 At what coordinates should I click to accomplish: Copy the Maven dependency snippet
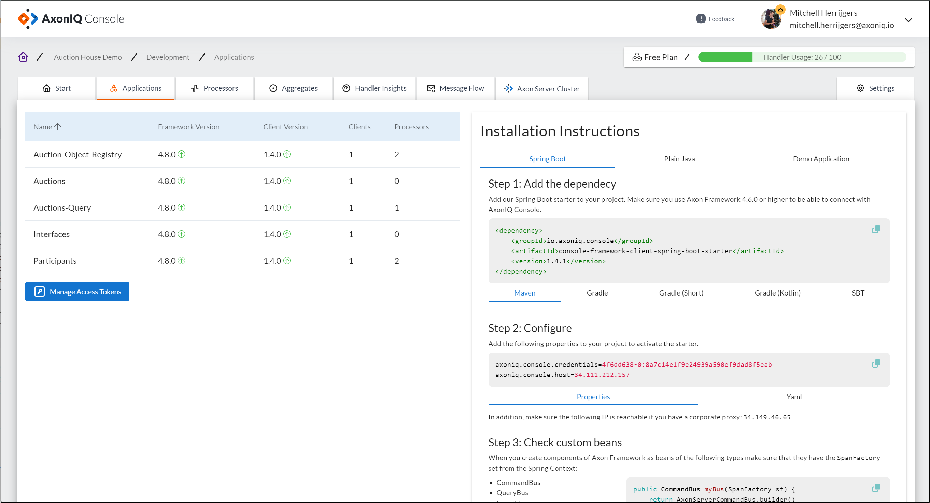coord(876,229)
